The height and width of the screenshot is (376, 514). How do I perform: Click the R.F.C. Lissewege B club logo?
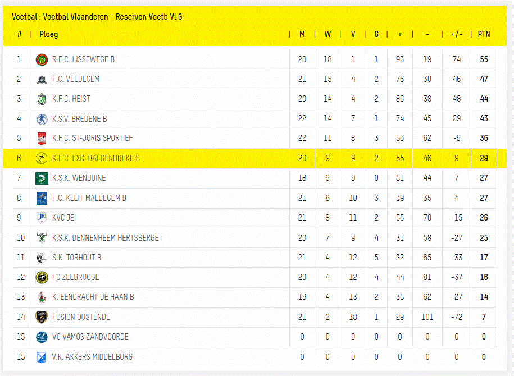[42, 59]
